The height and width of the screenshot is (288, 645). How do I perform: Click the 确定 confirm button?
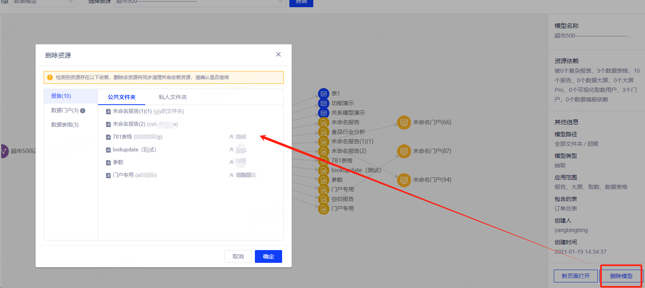point(268,256)
